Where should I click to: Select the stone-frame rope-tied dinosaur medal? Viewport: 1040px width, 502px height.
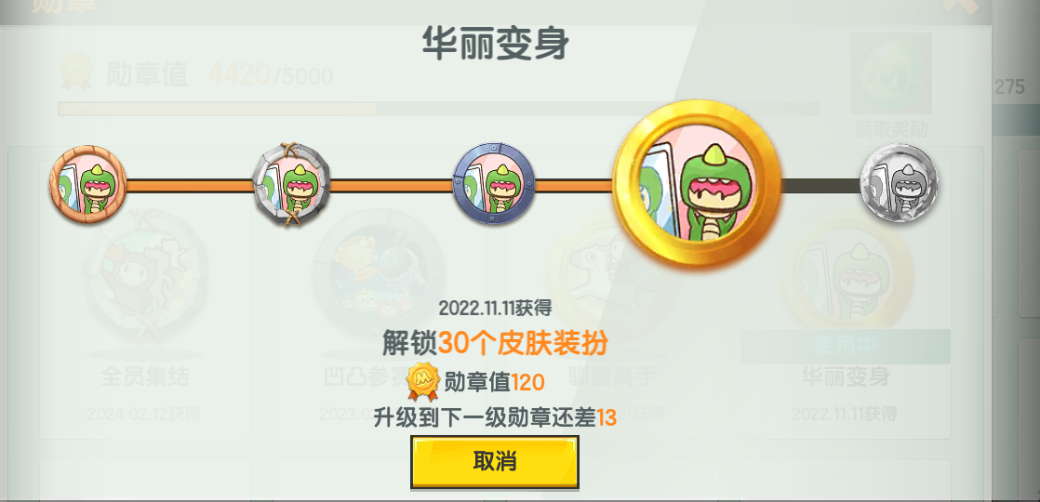pyautogui.click(x=291, y=184)
